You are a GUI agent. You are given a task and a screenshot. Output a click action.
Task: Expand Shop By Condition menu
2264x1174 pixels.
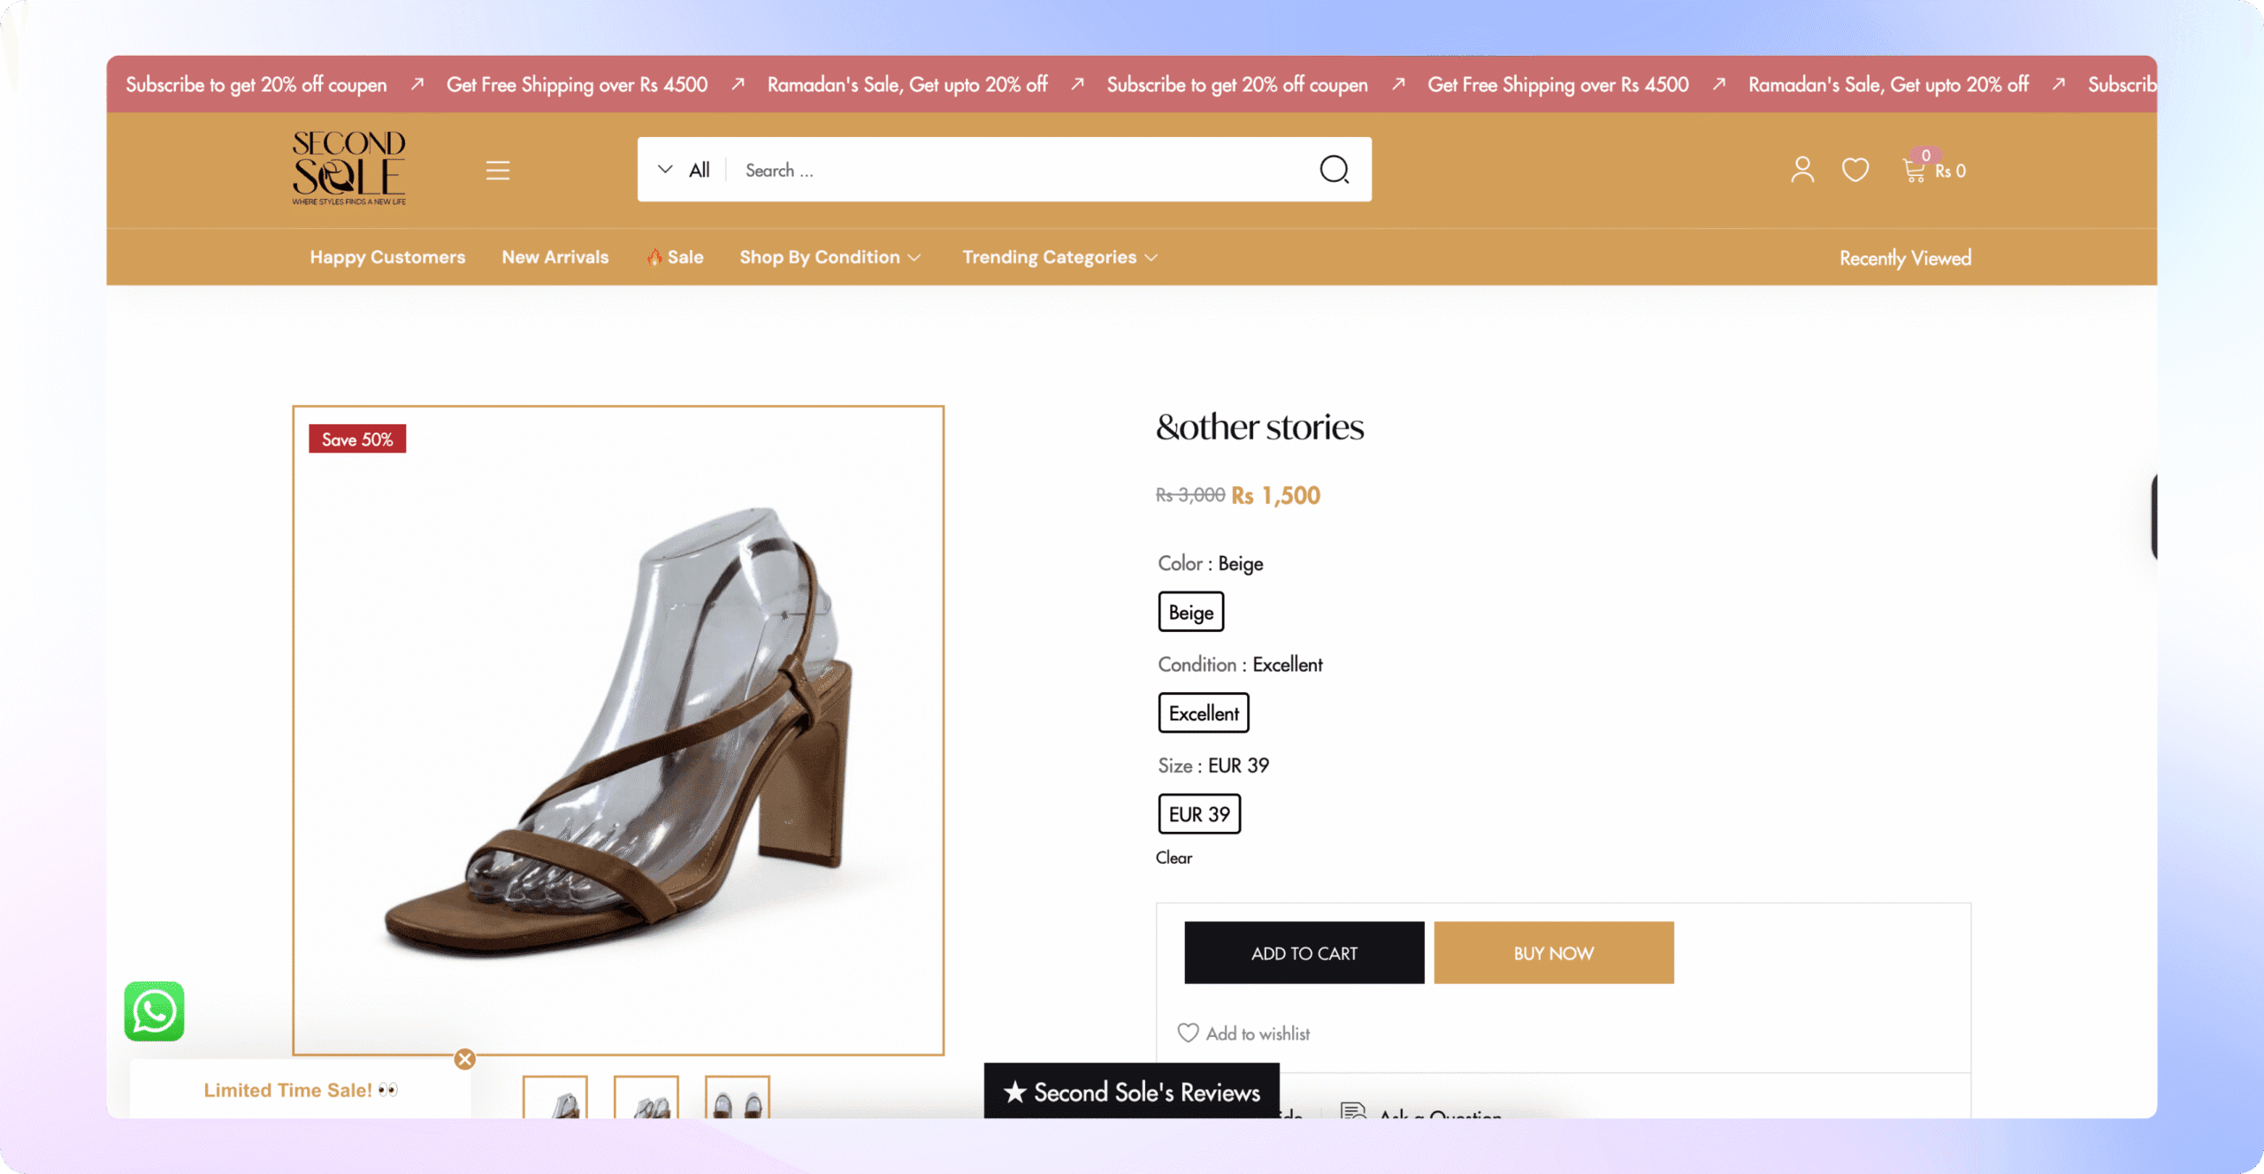[830, 257]
